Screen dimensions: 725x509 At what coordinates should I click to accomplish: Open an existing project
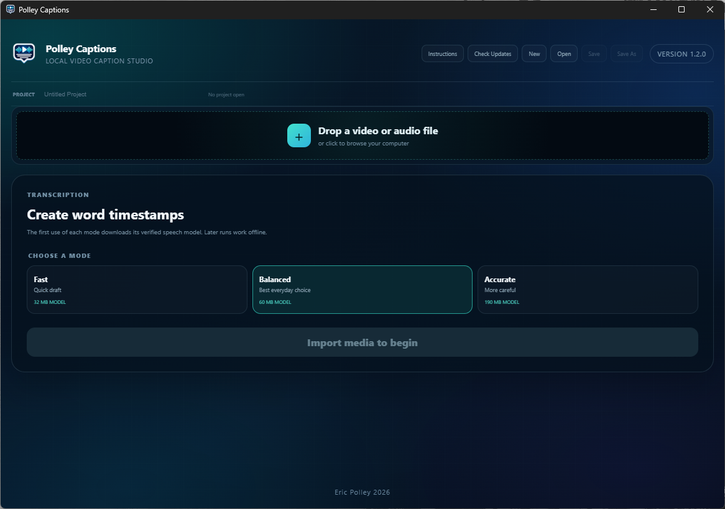[563, 53]
